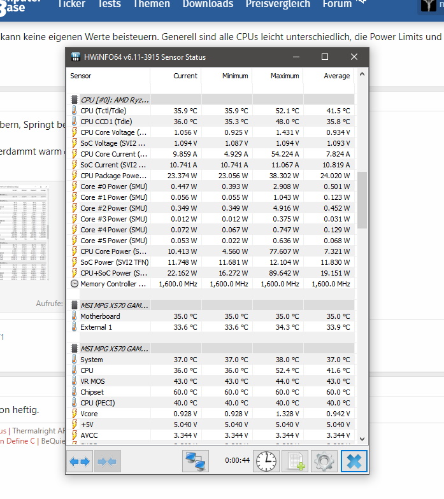Reset the elapsed-time clock icon
The width and height of the screenshot is (444, 499).
(x=266, y=461)
